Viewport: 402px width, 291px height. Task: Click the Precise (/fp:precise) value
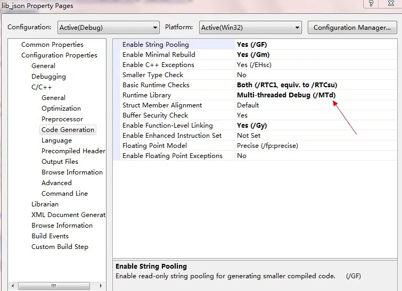(x=316, y=146)
